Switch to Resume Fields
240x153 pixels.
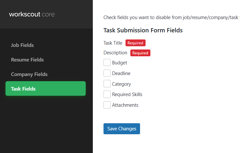click(27, 60)
